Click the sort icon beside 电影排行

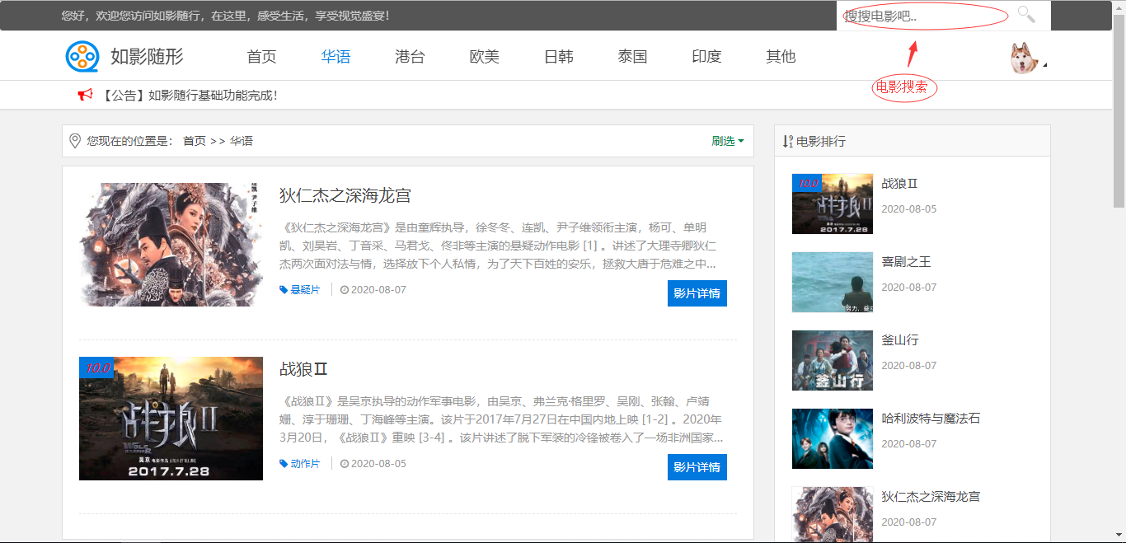tap(788, 142)
